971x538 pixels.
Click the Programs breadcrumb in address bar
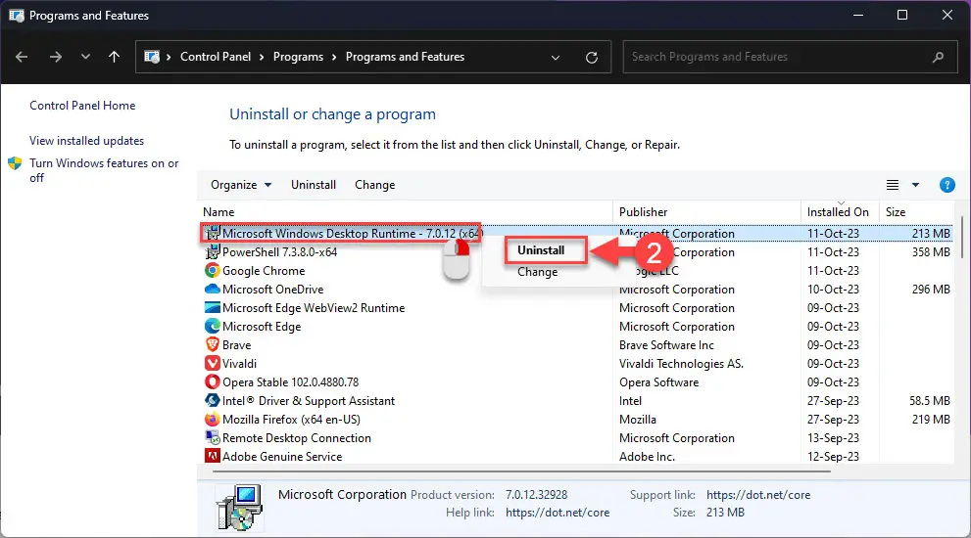[298, 57]
